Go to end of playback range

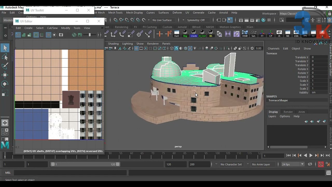[x=328, y=155]
